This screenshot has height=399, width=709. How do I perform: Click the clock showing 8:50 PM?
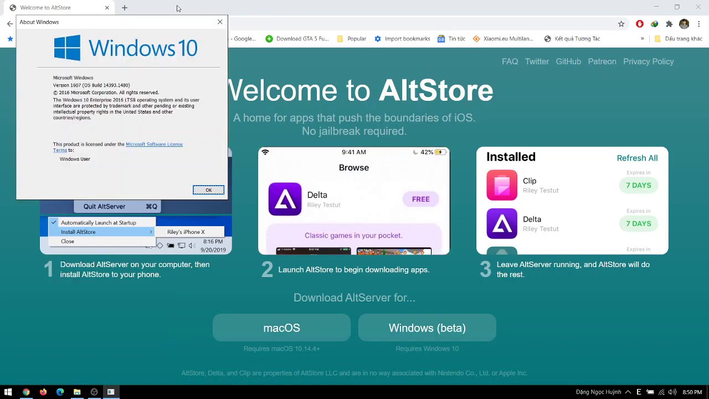click(692, 392)
